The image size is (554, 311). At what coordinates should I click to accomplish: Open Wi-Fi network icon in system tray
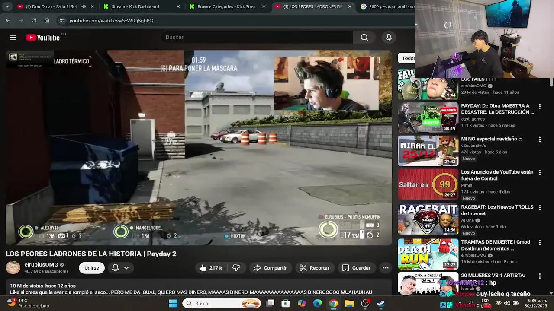coord(498,303)
